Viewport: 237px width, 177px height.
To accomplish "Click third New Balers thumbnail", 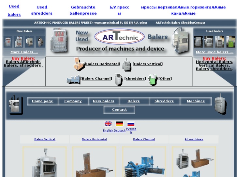I will [x=29, y=42].
